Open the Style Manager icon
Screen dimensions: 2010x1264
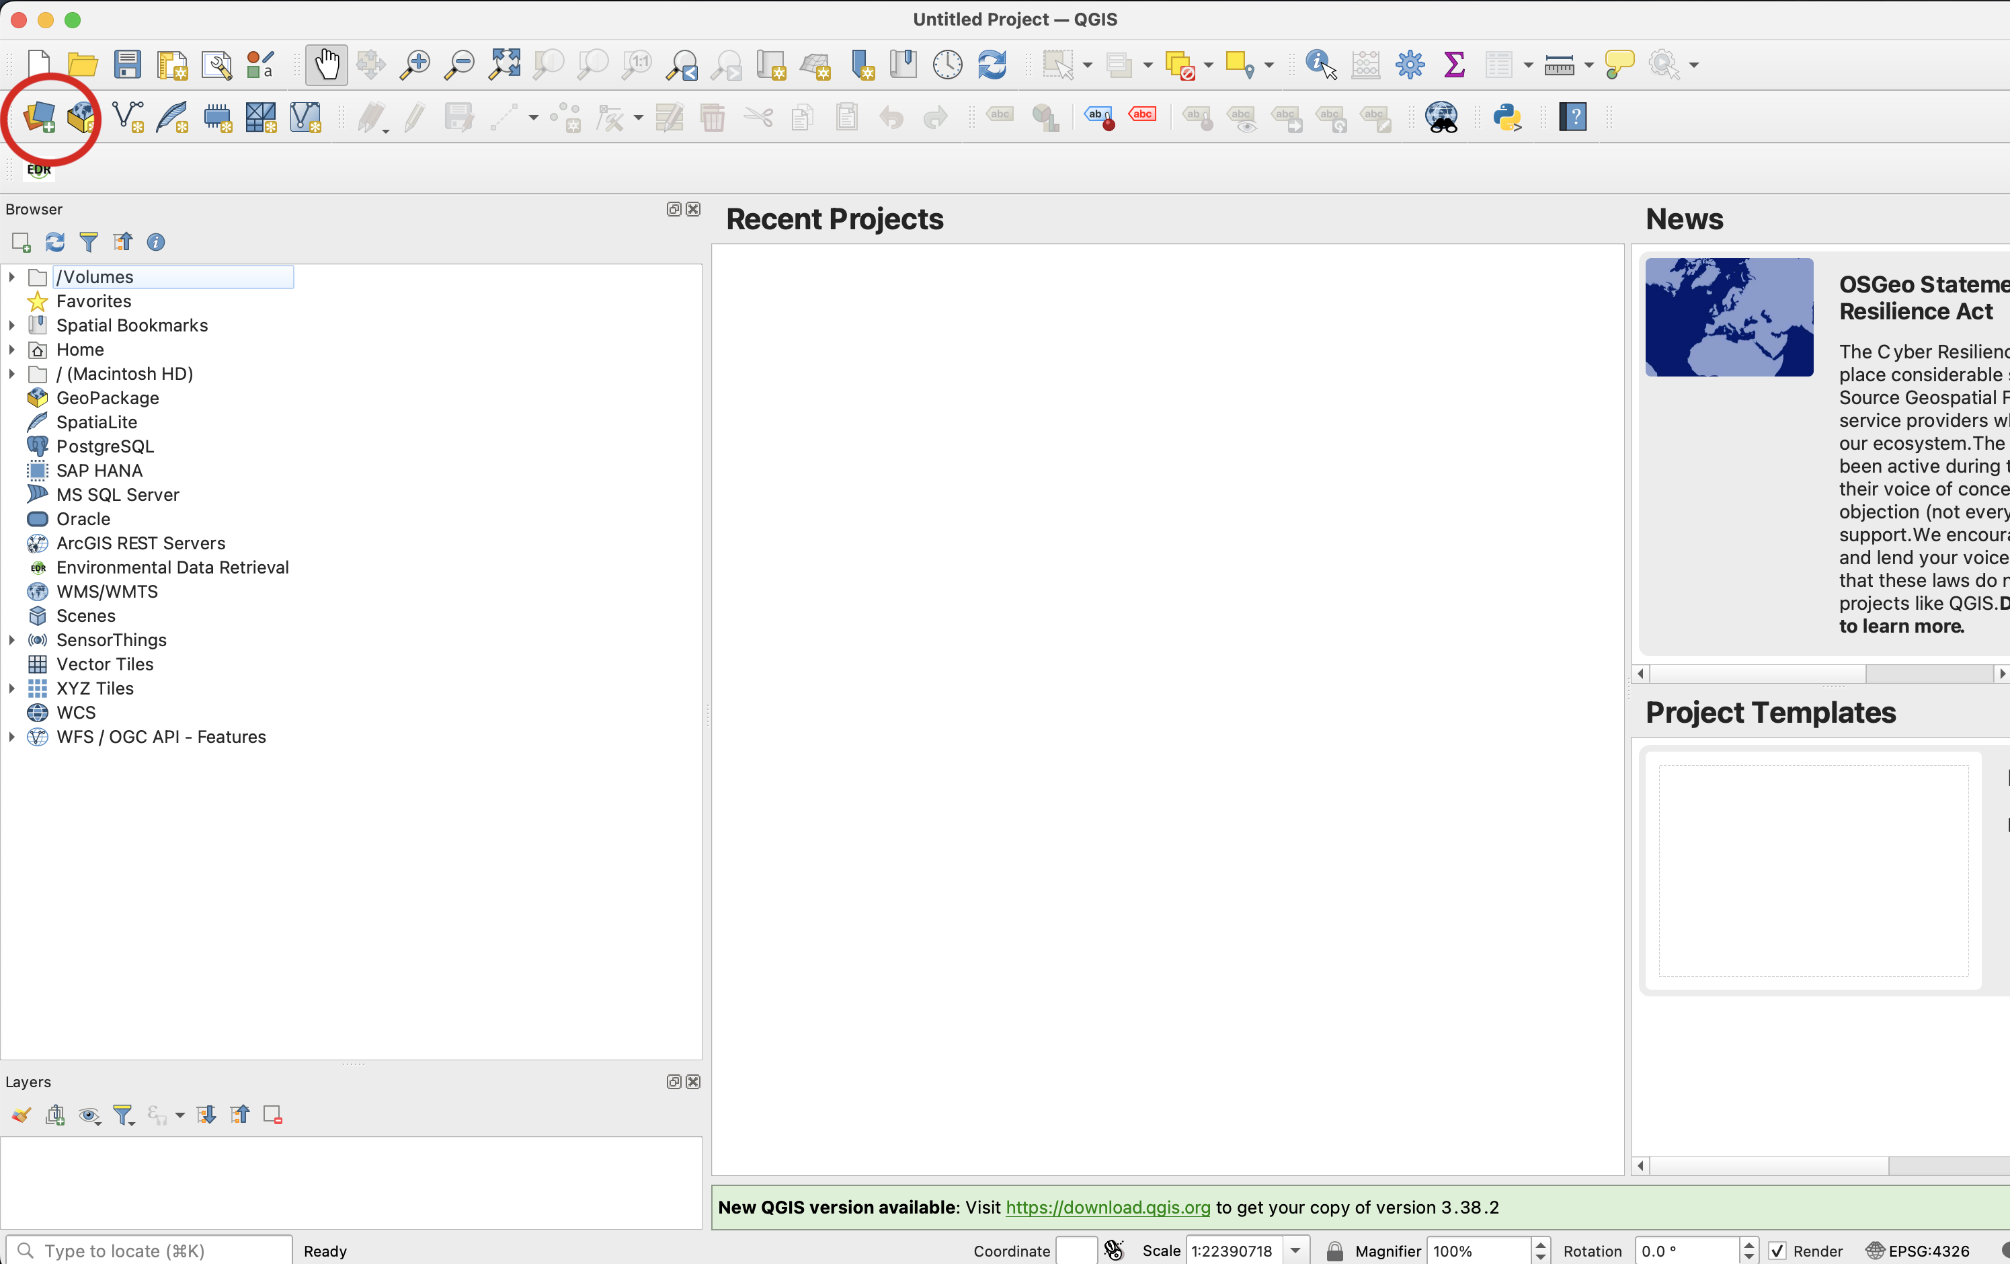coord(260,65)
